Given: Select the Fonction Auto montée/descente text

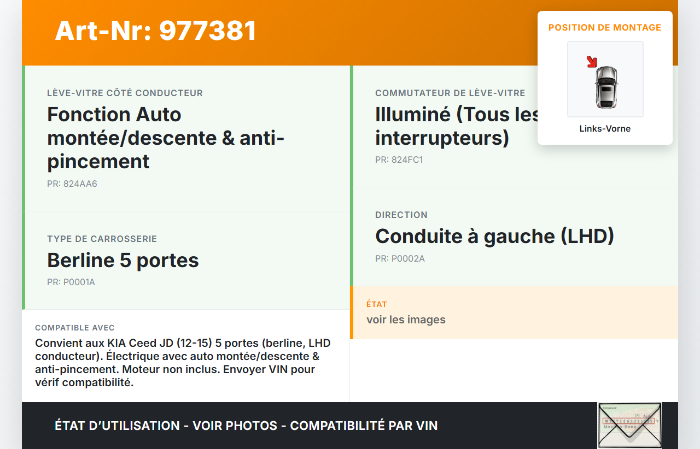Looking at the screenshot, I should [x=166, y=138].
